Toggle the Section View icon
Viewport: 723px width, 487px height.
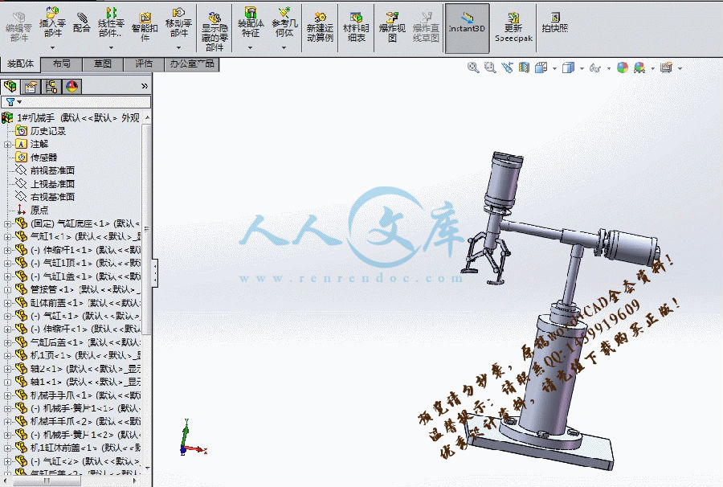(x=524, y=68)
